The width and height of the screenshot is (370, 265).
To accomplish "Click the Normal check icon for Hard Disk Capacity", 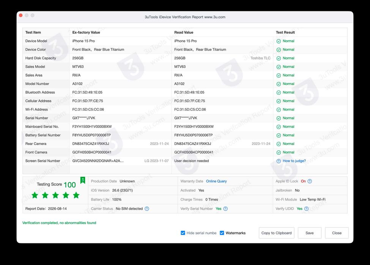I will tap(279, 58).
